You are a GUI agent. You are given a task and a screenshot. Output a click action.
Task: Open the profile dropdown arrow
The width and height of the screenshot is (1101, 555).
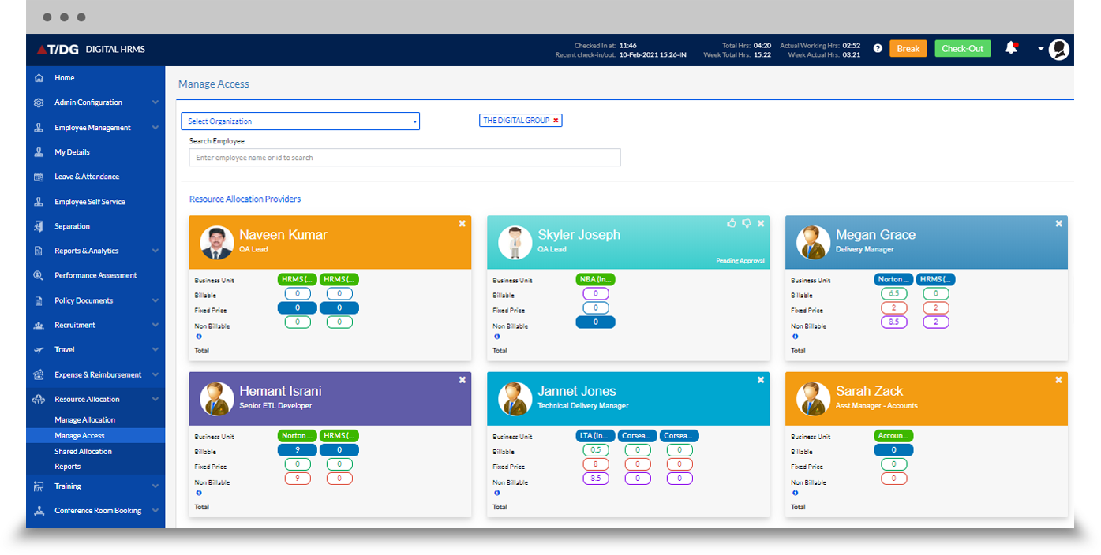[1041, 49]
